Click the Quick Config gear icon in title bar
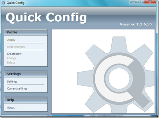Viewport: 159px width, 118px height. point(3,3)
